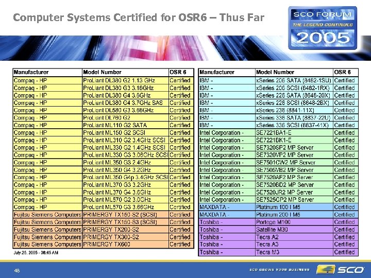
Task: Select the ProLiant ML350 G4p 3.4GHz SCSI cell
Action: [125, 177]
